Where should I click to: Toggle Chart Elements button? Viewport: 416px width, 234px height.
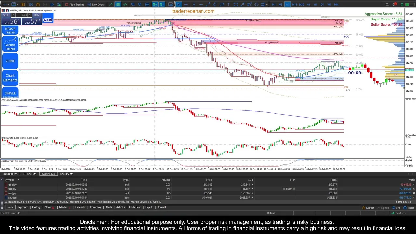[10, 78]
